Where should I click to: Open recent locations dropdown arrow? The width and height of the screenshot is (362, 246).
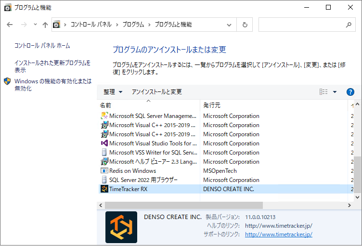click(x=35, y=25)
